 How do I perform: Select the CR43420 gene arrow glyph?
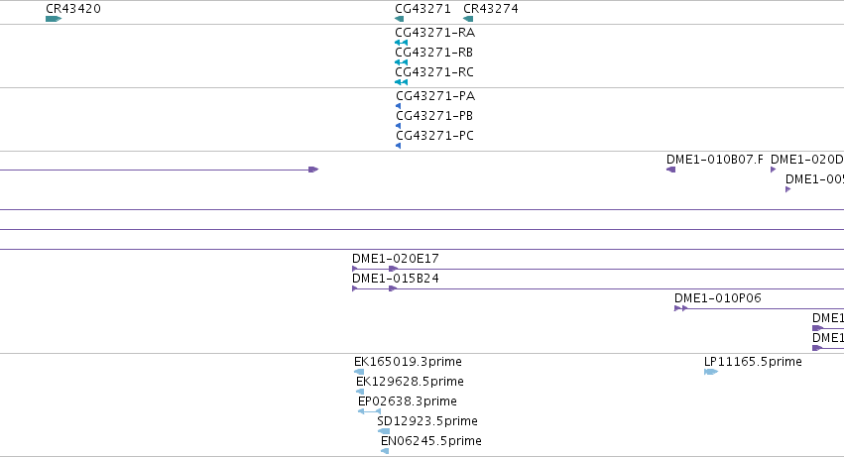coord(54,19)
